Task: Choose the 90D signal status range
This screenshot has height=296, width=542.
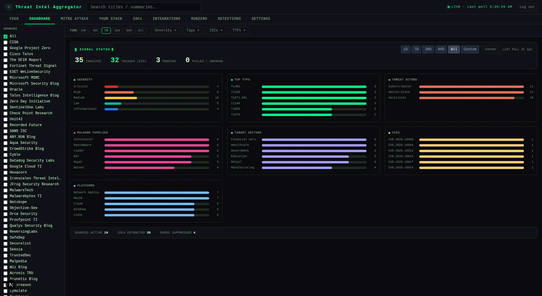Action: [441, 50]
